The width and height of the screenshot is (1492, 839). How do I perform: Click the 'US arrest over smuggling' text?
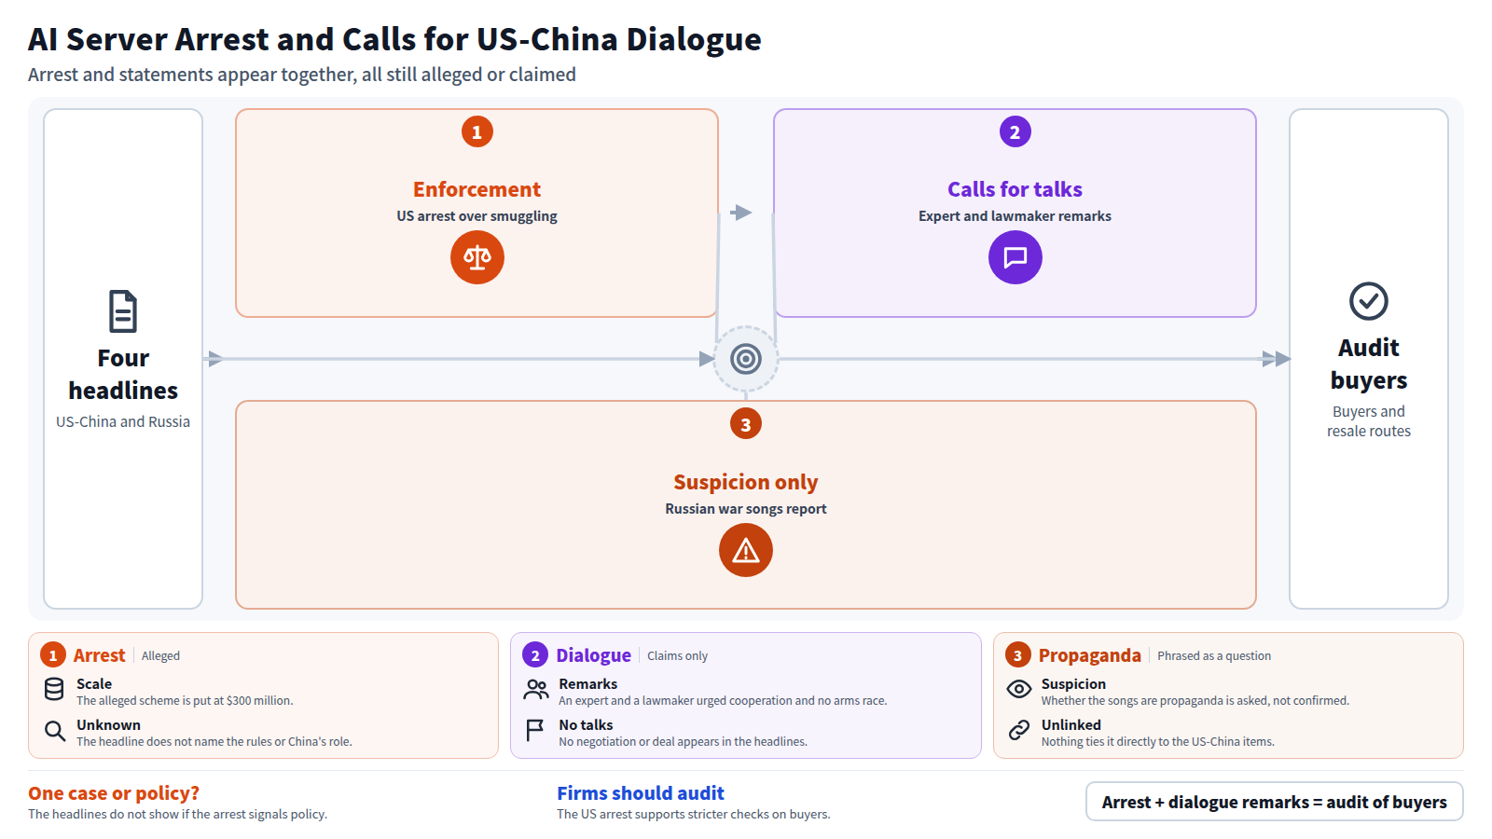click(477, 216)
